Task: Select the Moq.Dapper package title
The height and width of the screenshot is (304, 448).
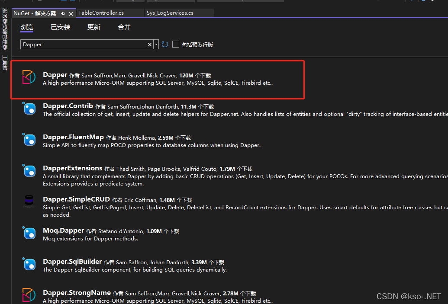Action: point(64,230)
